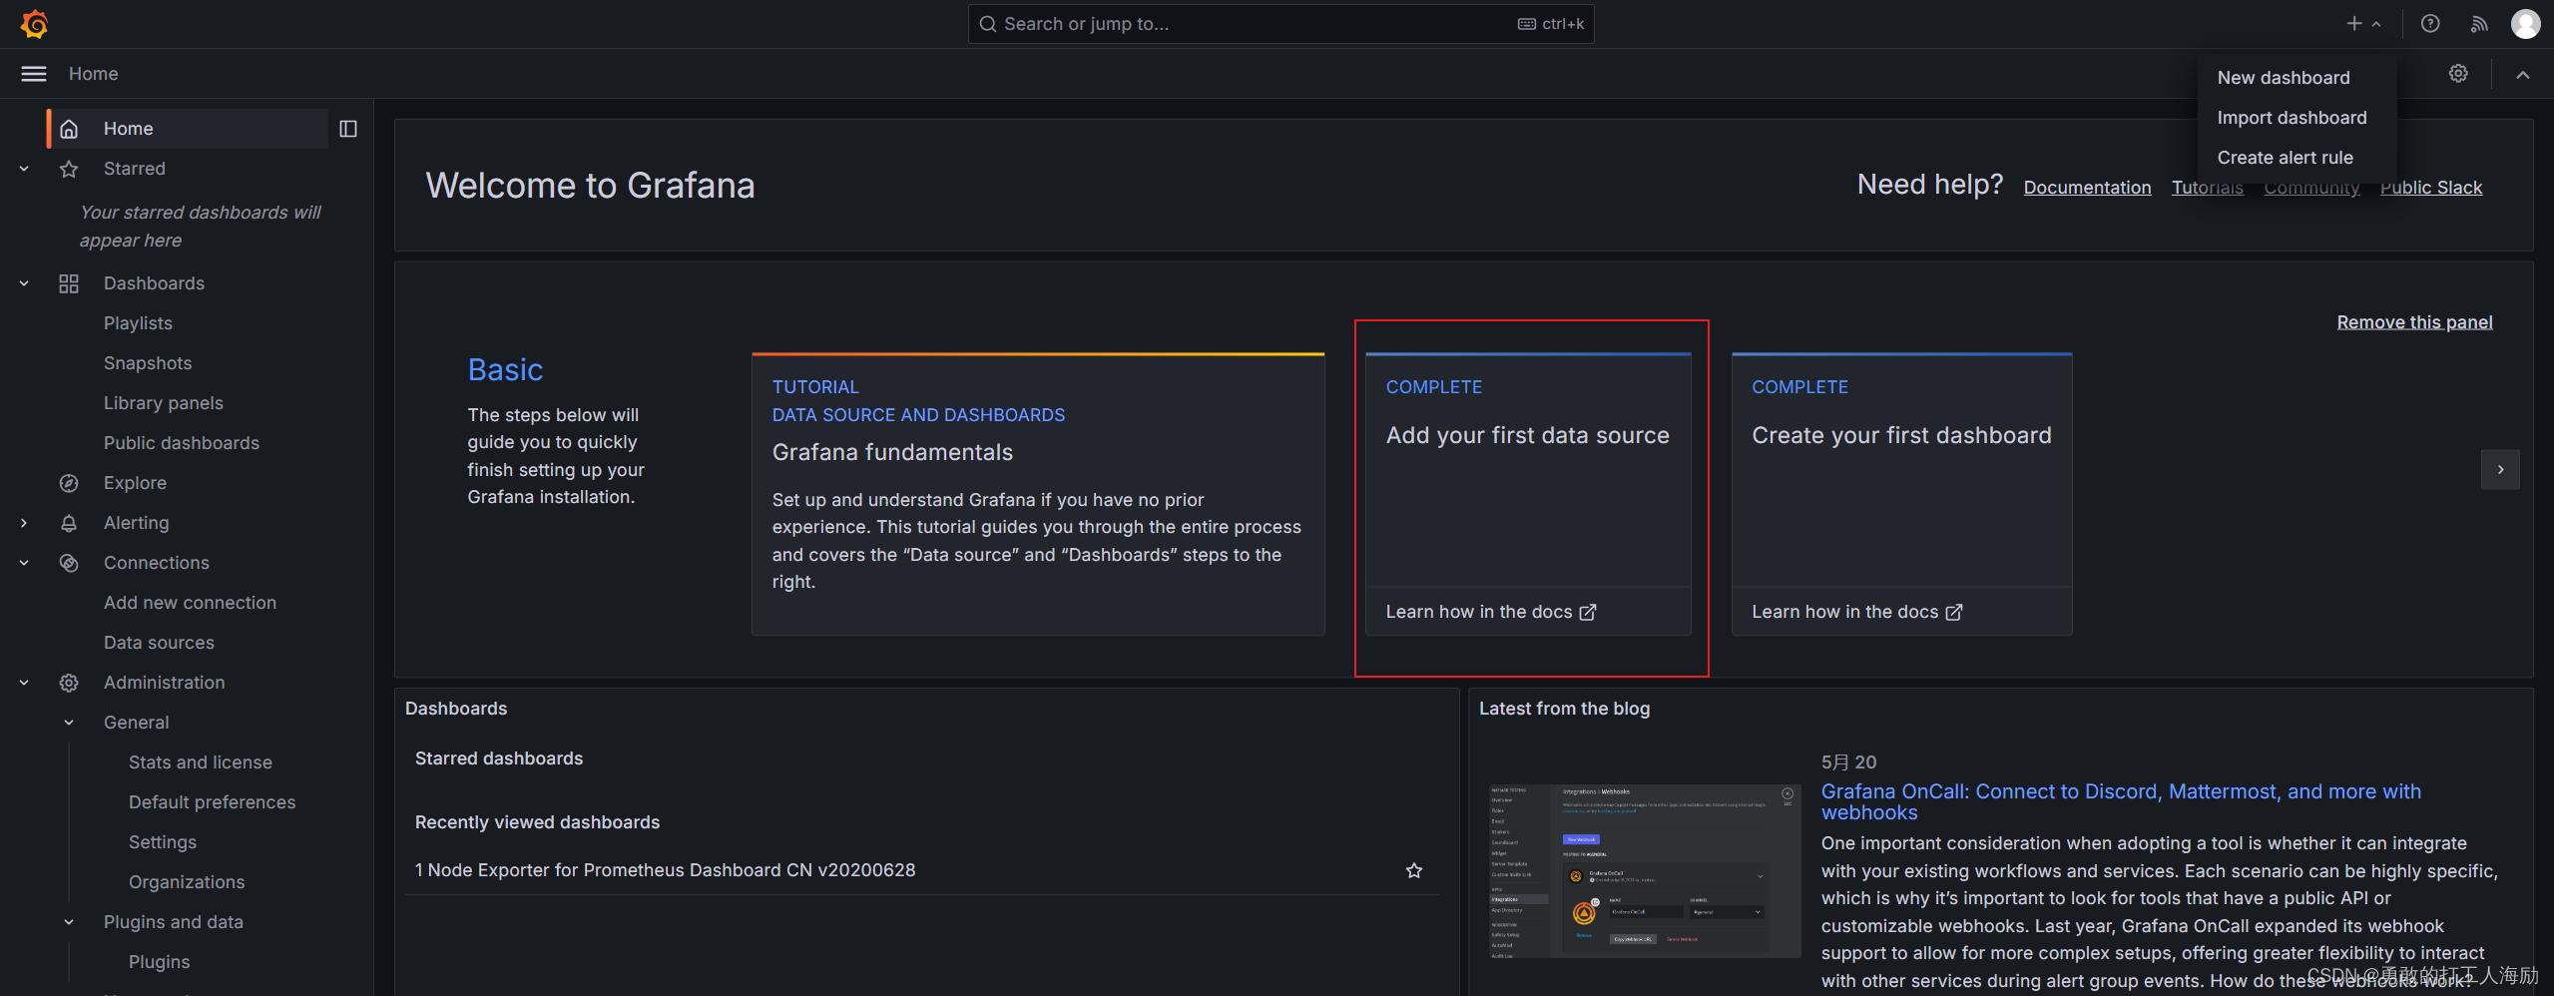Image resolution: width=2554 pixels, height=996 pixels.
Task: Click the Starred star icon in sidebar
Action: (69, 169)
